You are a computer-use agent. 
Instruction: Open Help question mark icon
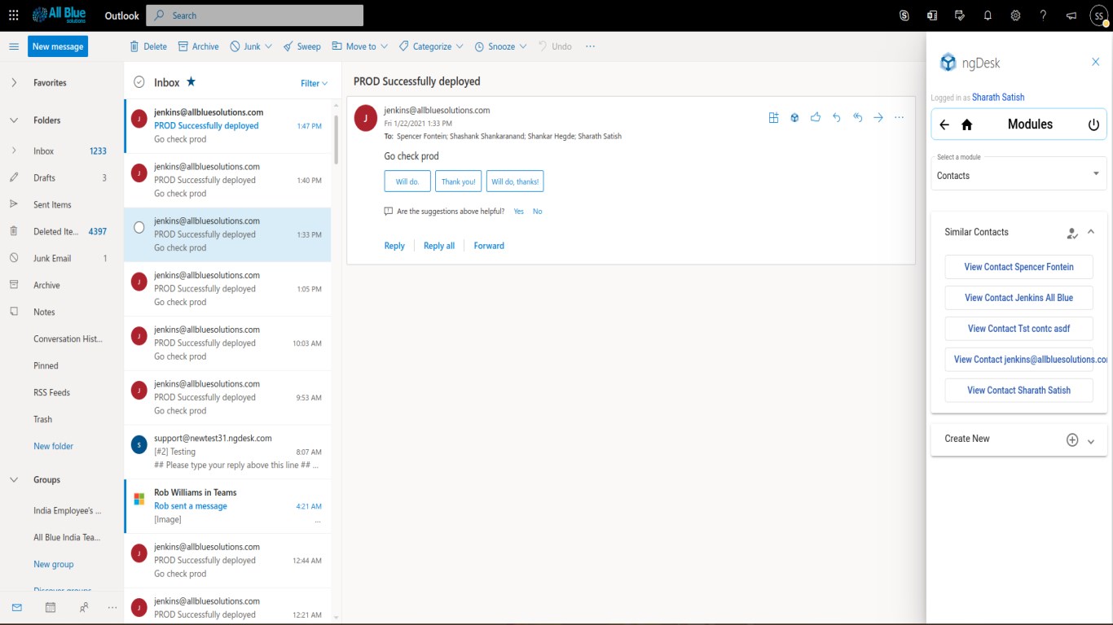pos(1043,15)
